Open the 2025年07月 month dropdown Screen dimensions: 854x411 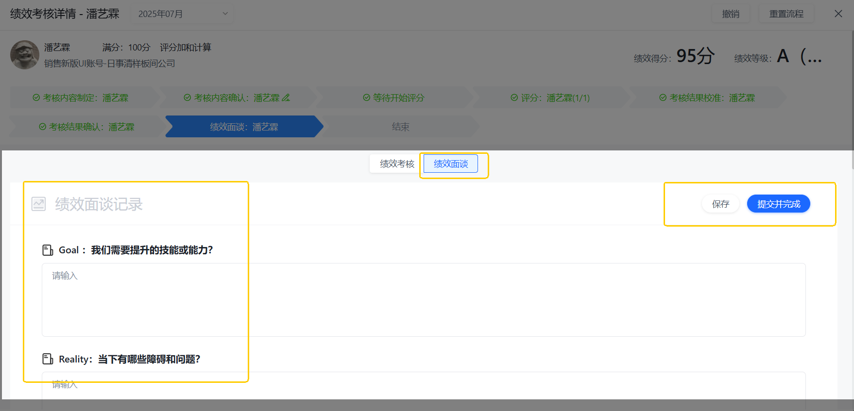pos(182,14)
